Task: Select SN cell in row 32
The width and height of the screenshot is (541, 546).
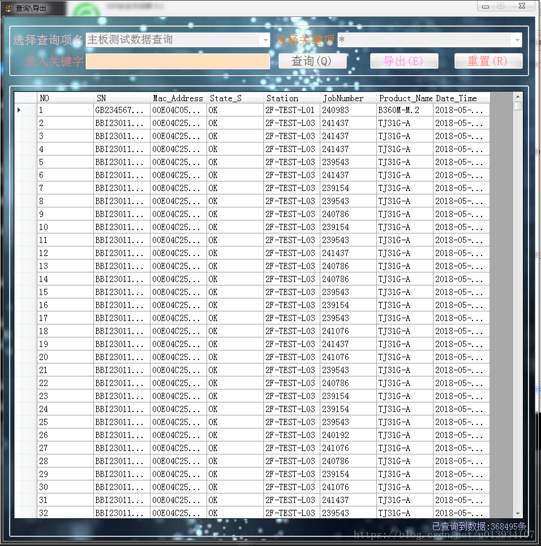Action: pyautogui.click(x=122, y=513)
